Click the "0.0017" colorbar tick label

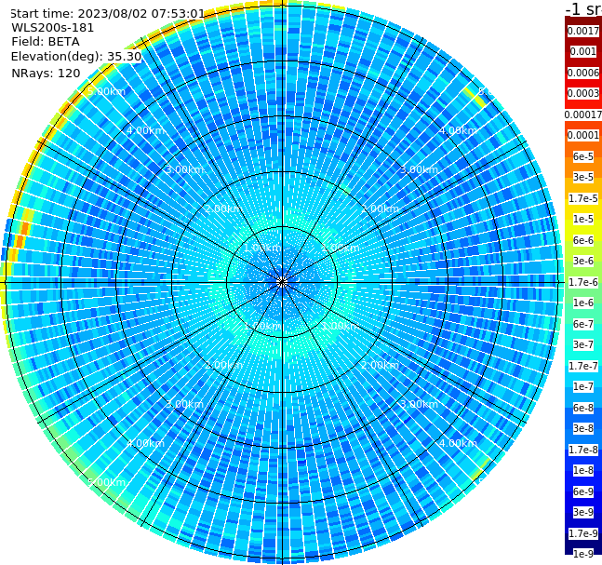pos(583,31)
